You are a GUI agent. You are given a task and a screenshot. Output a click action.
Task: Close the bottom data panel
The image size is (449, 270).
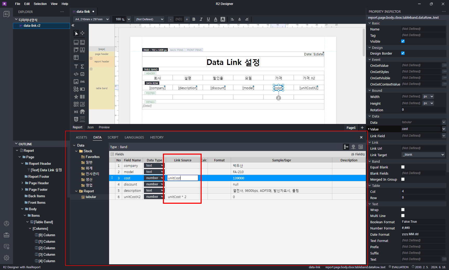pyautogui.click(x=361, y=137)
